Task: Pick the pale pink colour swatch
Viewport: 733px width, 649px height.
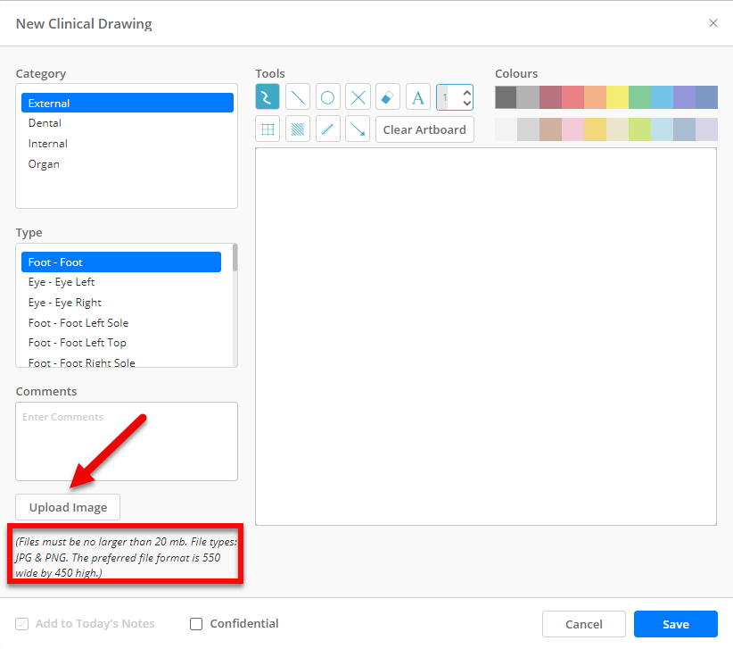Action: click(572, 129)
